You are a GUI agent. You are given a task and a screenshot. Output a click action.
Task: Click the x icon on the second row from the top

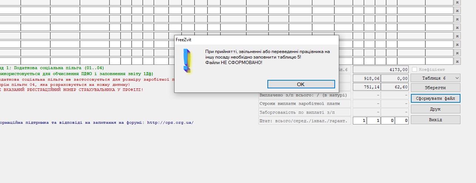[457, 11]
